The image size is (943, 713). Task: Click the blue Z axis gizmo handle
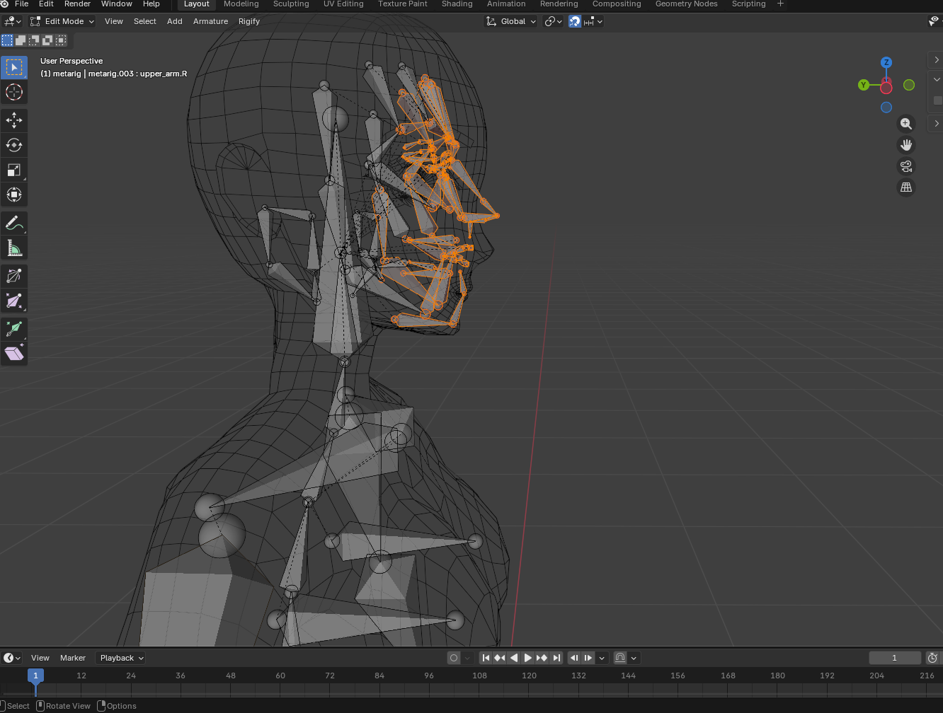886,62
